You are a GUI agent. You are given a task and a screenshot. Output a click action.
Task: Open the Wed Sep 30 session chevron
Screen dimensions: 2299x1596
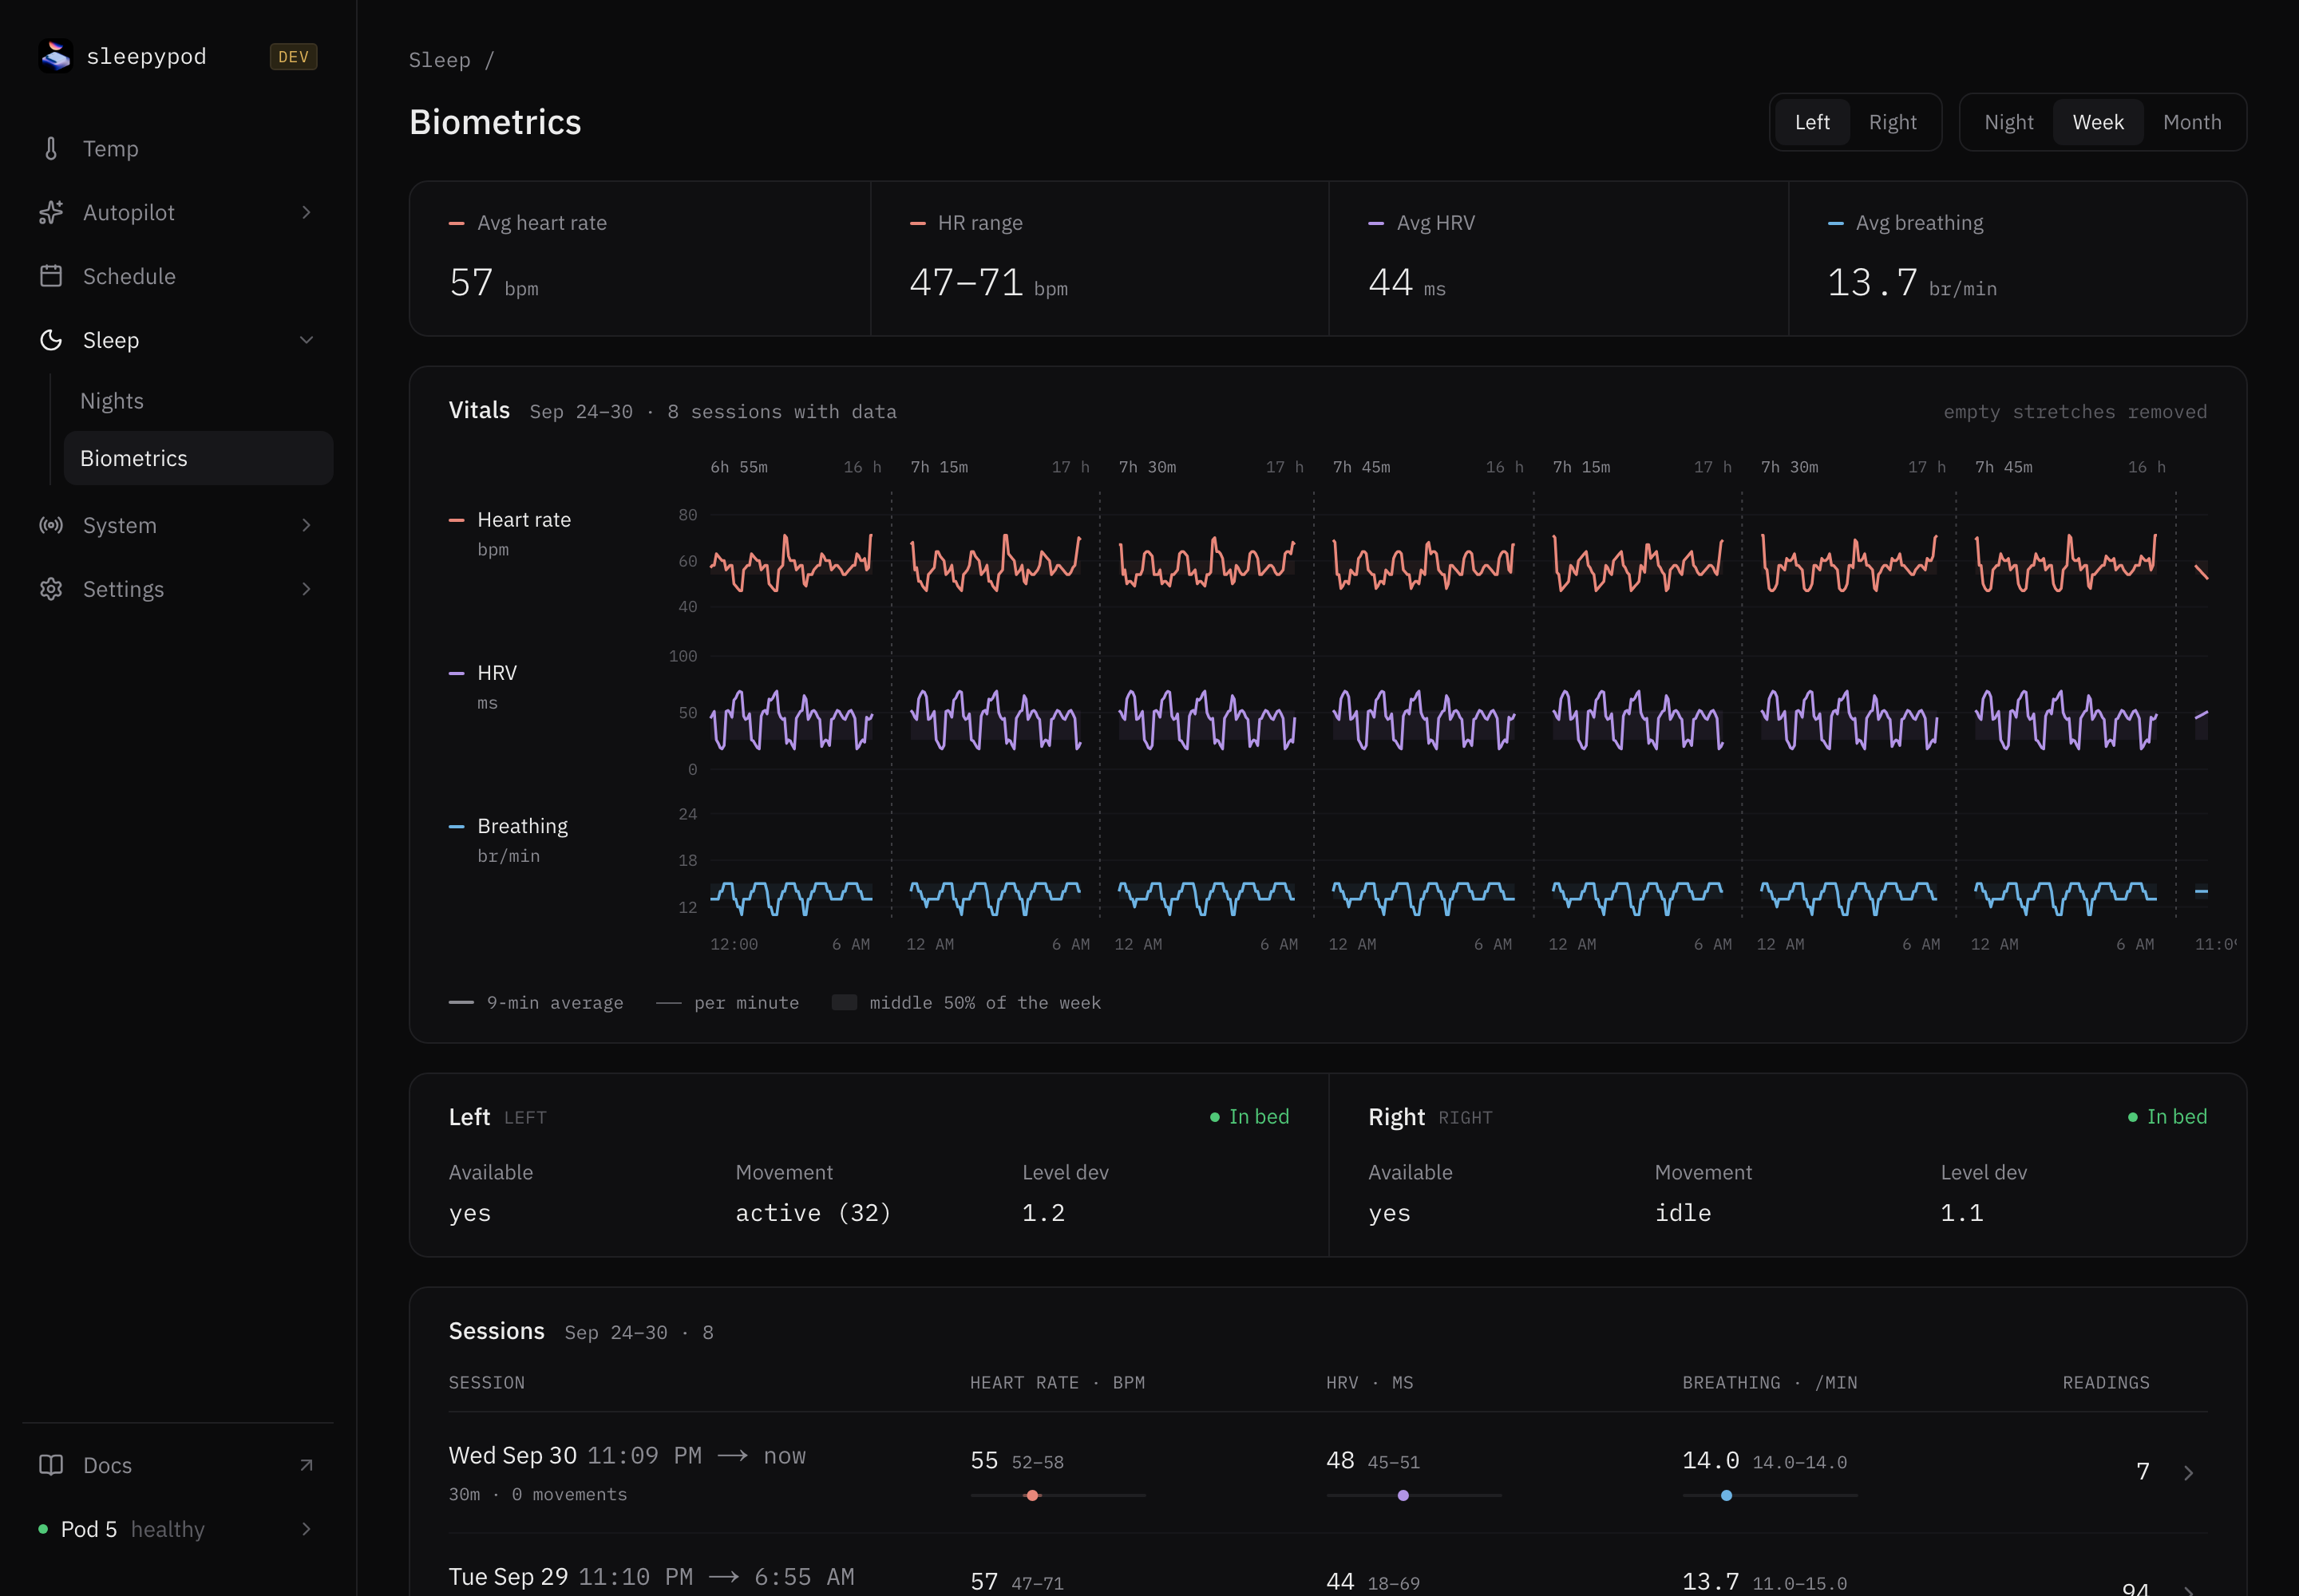pos(2188,1472)
